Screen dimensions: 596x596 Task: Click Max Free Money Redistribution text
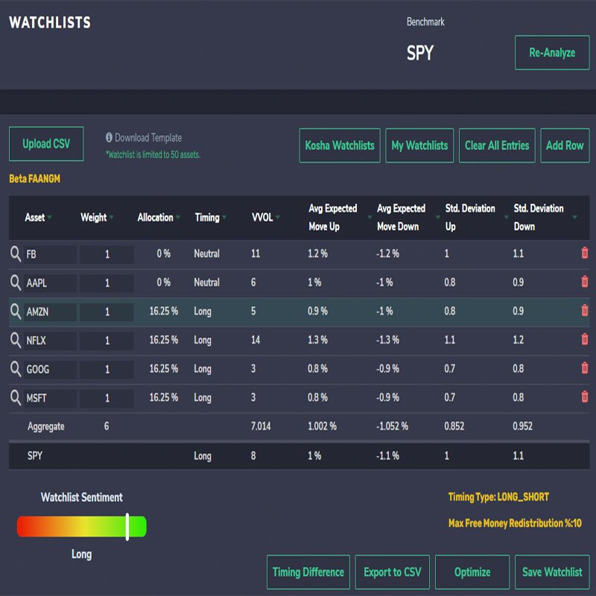point(515,524)
